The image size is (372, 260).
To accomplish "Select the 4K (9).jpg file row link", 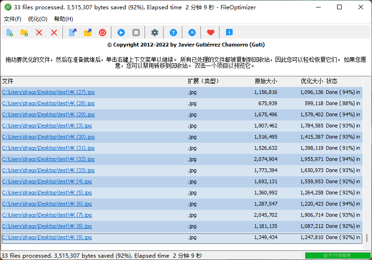I will (x=47, y=237).
